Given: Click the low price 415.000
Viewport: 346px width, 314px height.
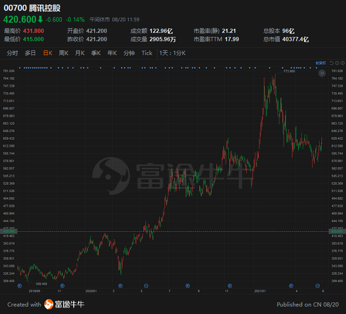Looking at the screenshot, I should tap(34, 39).
